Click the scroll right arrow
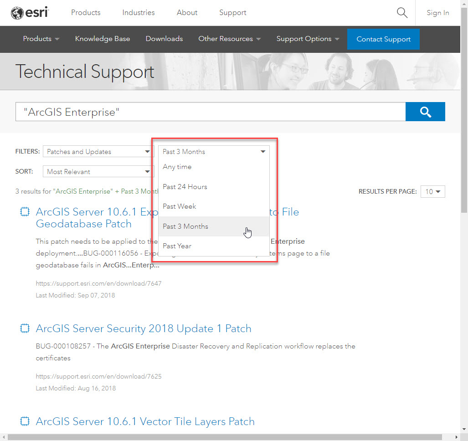The width and height of the screenshot is (468, 441). [x=456, y=437]
